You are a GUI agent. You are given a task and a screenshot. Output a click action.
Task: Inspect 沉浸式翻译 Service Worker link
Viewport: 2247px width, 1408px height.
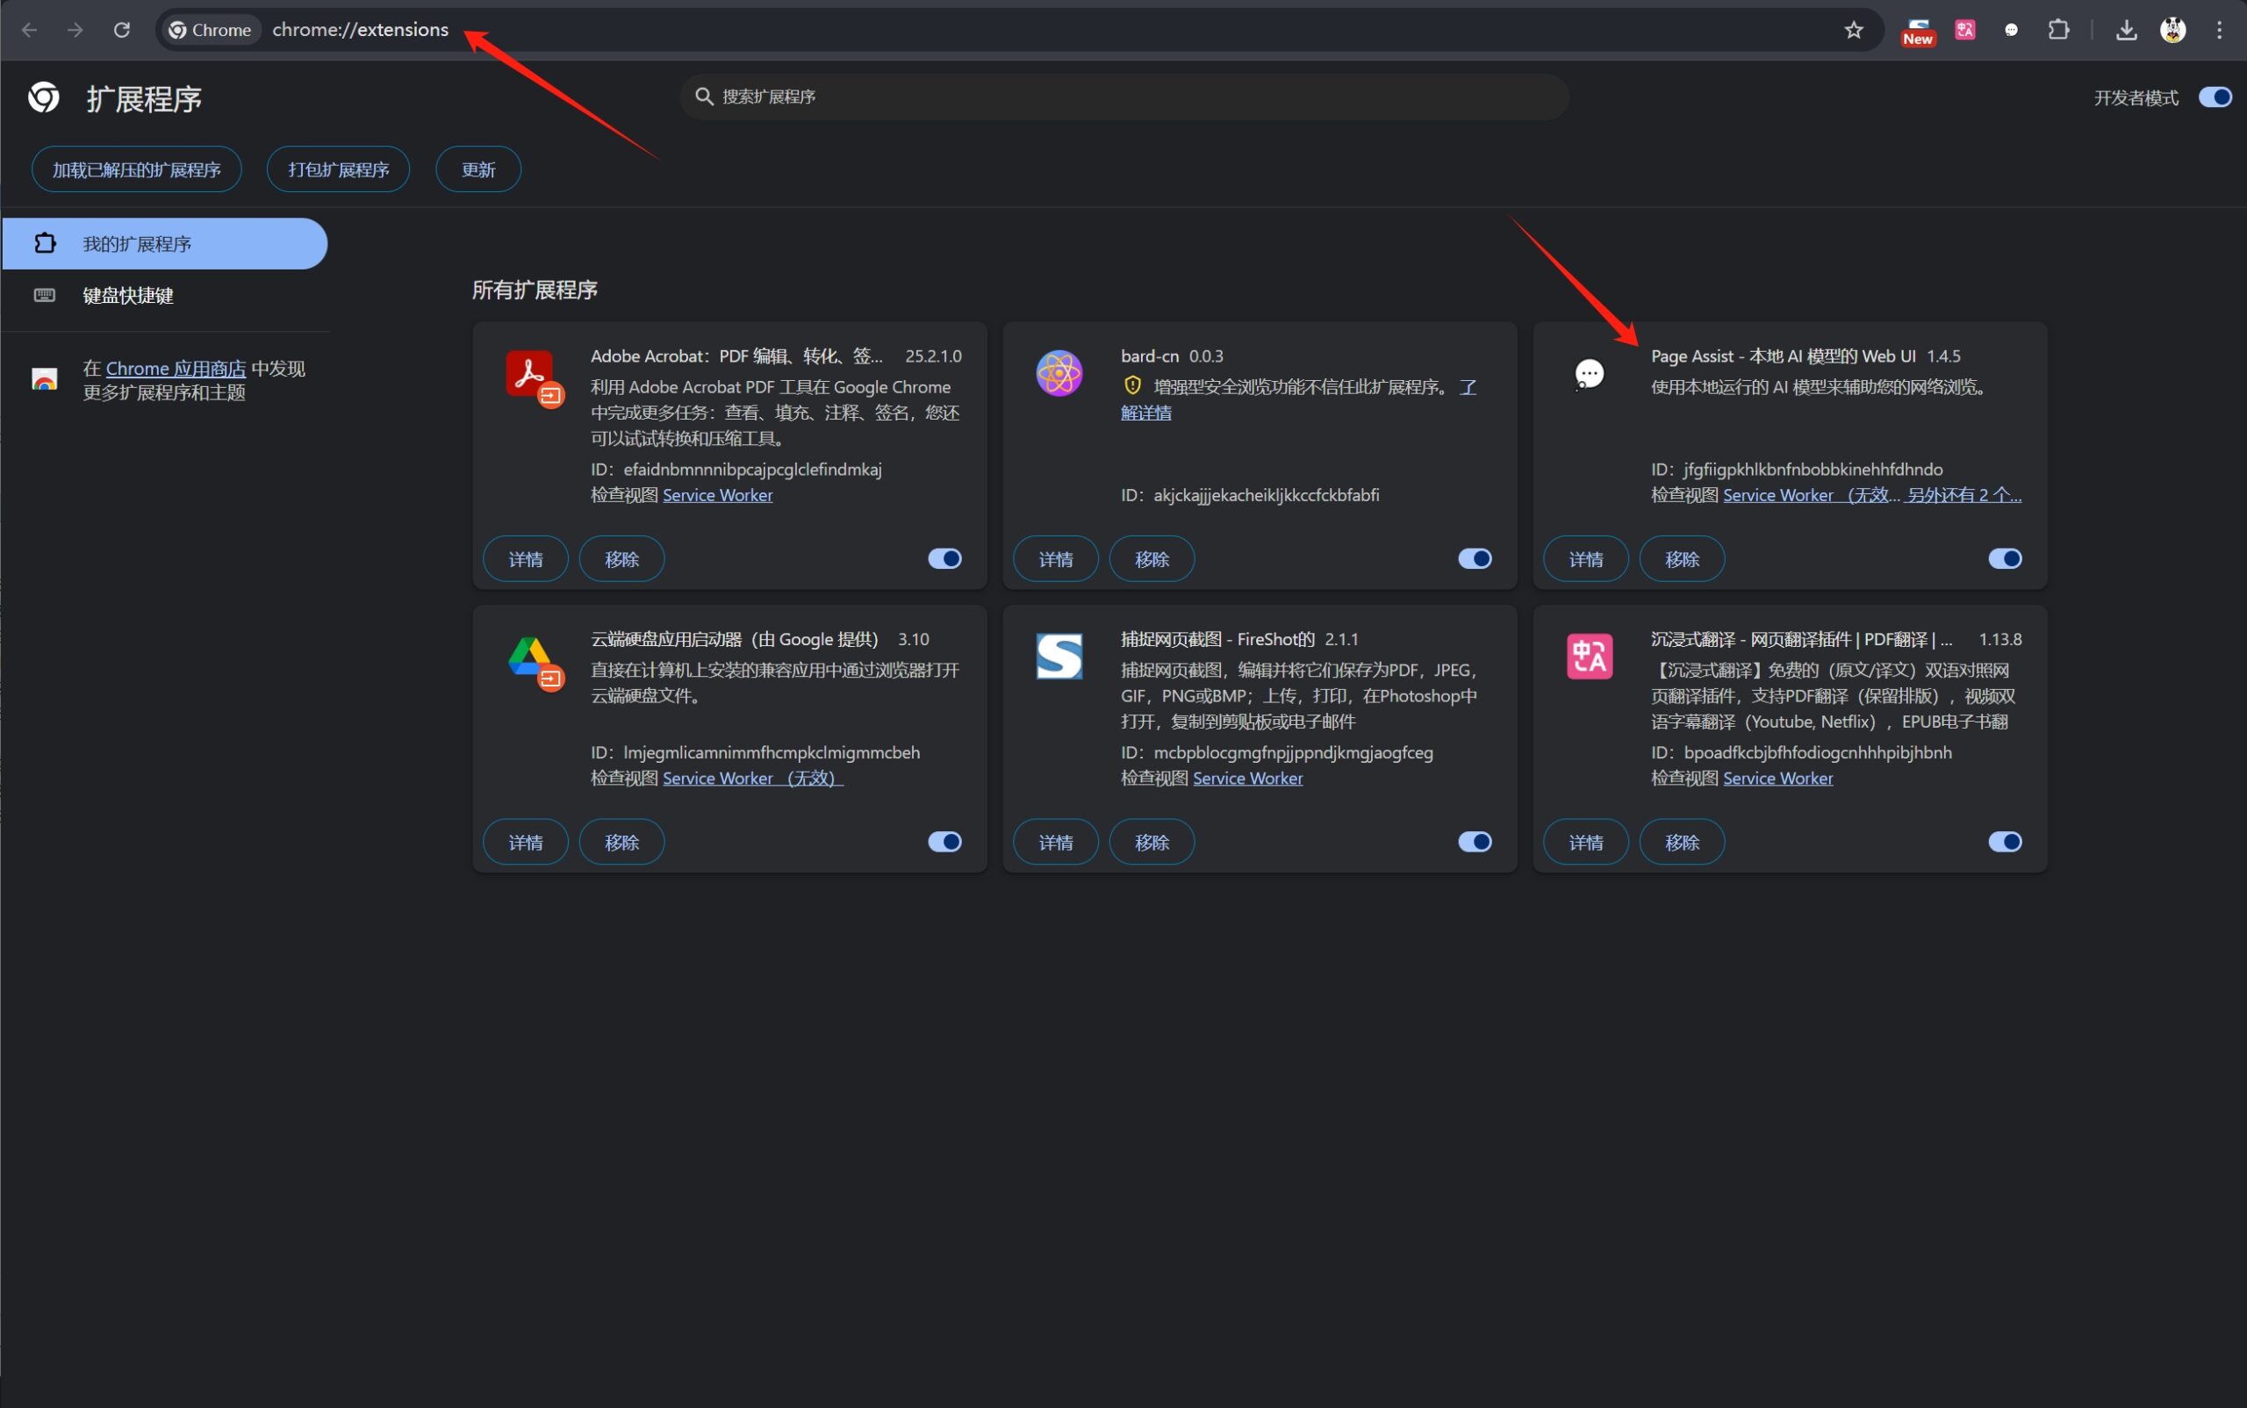tap(1777, 779)
